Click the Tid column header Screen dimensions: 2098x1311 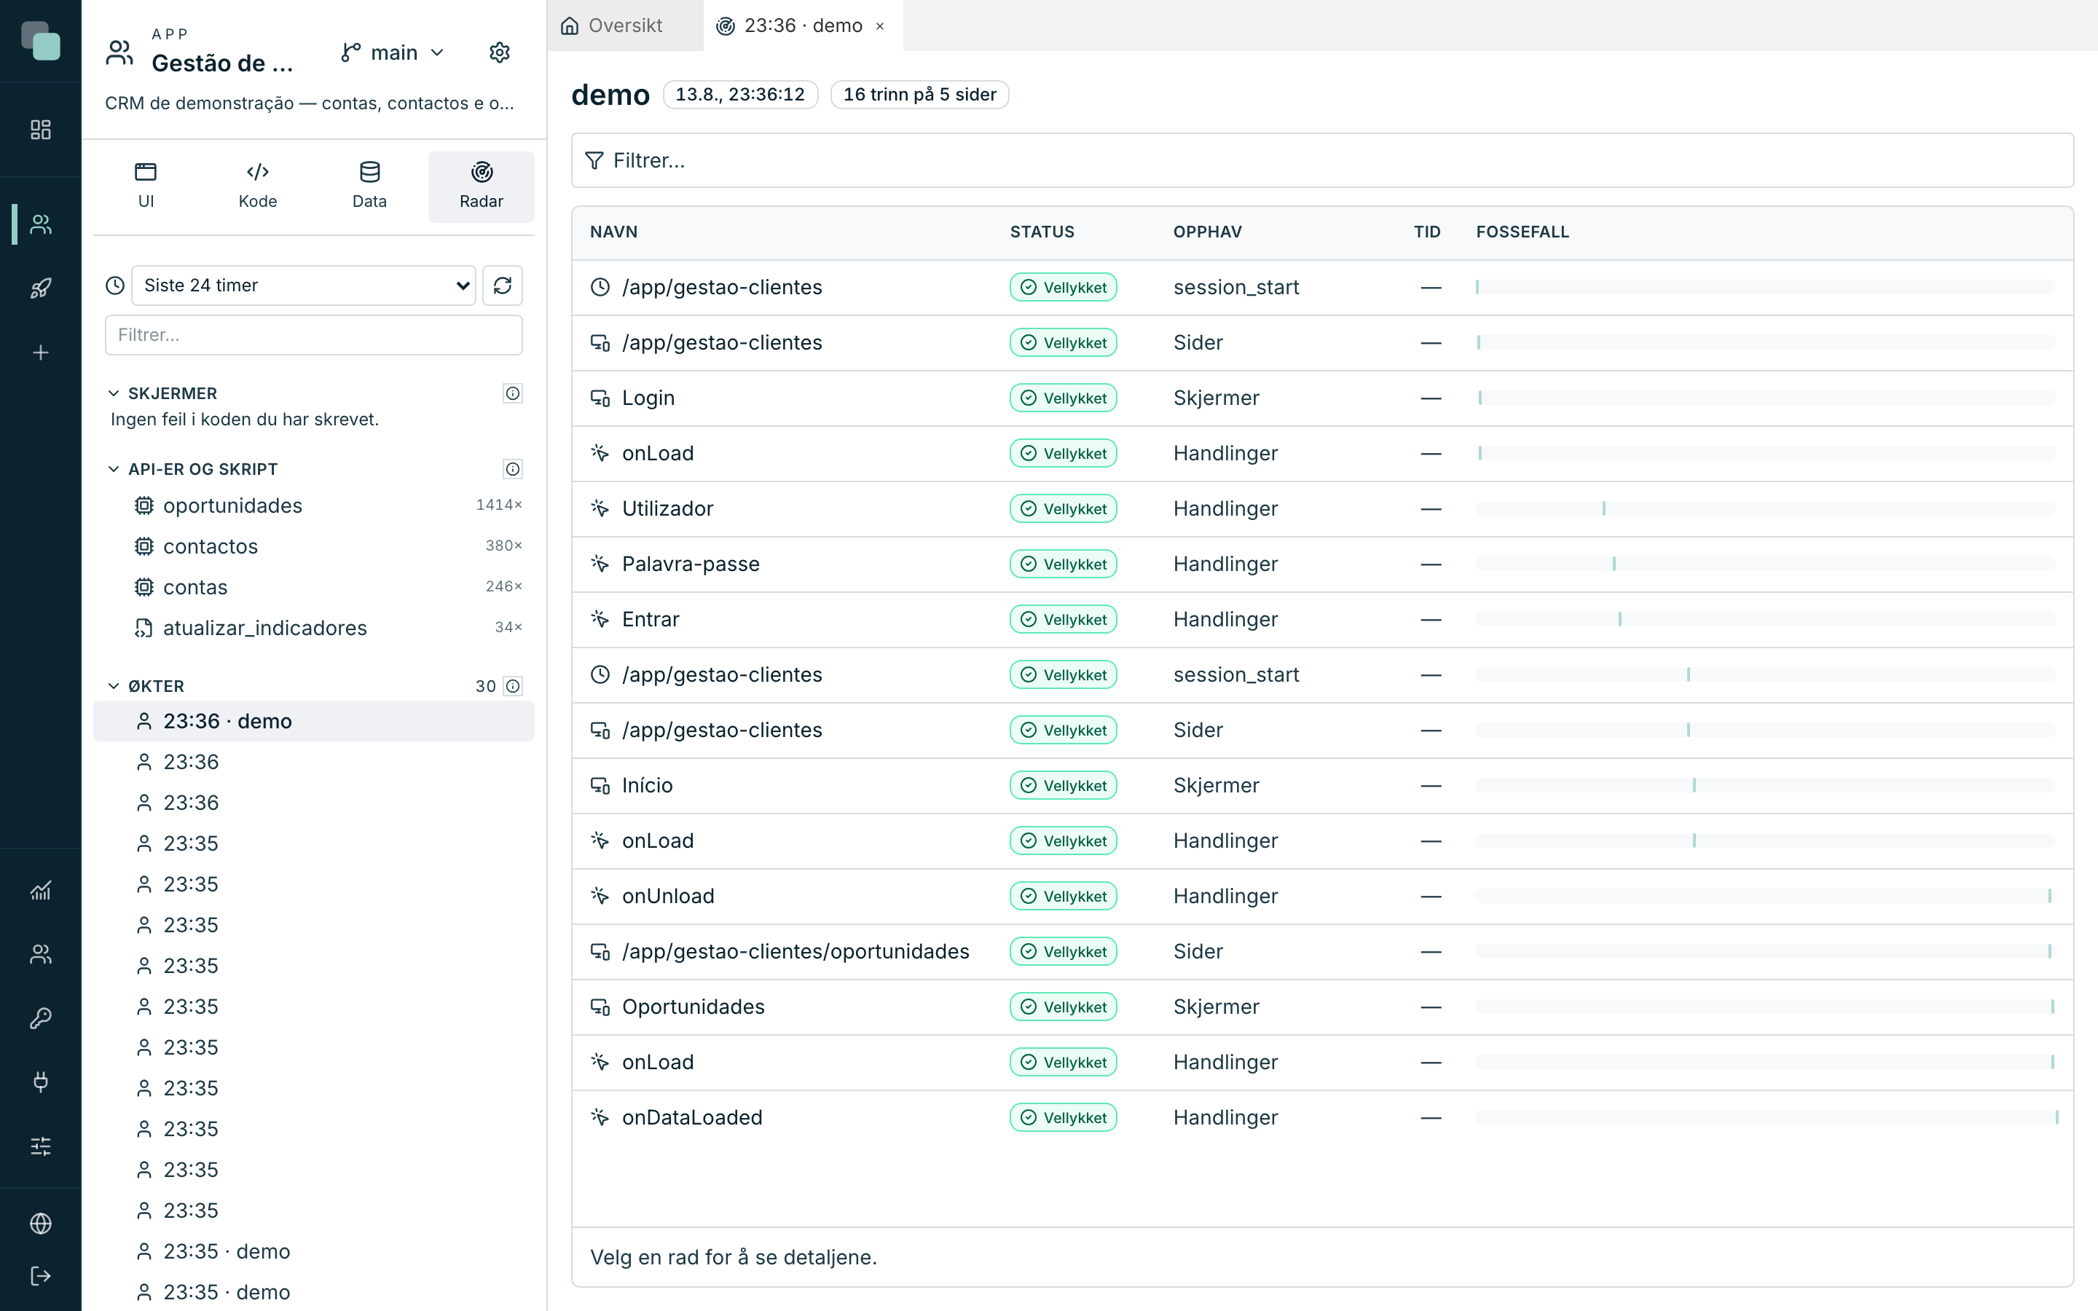tap(1427, 232)
